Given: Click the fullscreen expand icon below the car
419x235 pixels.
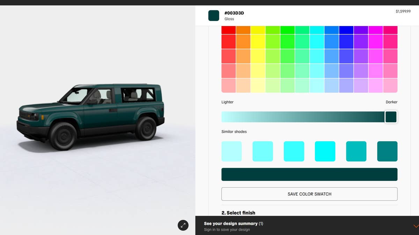Looking at the screenshot, I should (x=183, y=225).
